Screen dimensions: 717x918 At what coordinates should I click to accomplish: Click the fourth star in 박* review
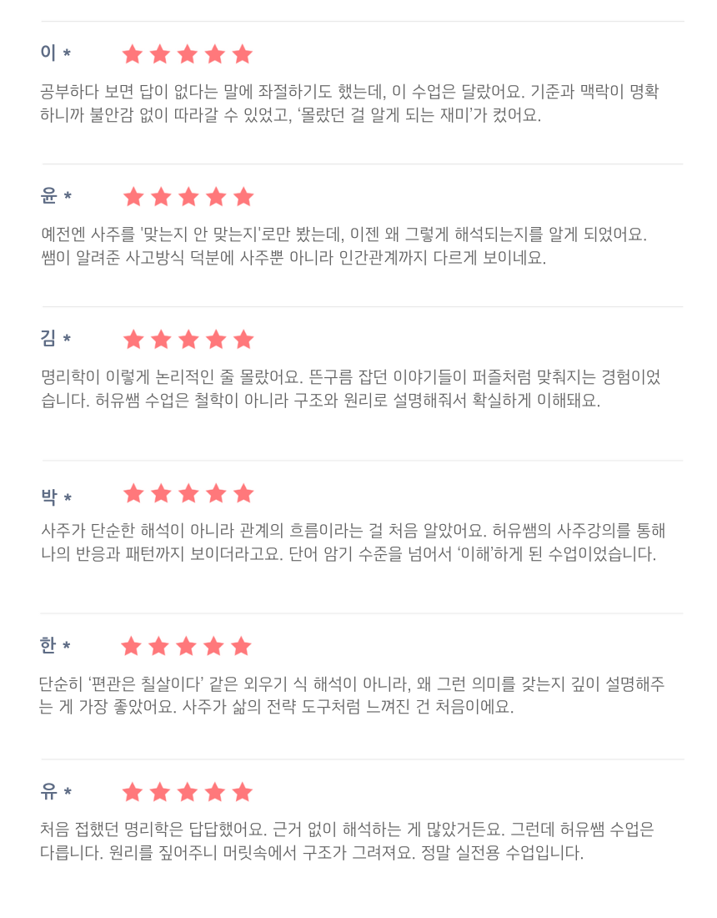(x=216, y=493)
